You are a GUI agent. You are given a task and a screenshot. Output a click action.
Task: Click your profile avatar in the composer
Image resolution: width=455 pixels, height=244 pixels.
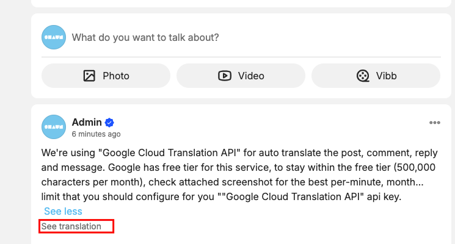[53, 37]
